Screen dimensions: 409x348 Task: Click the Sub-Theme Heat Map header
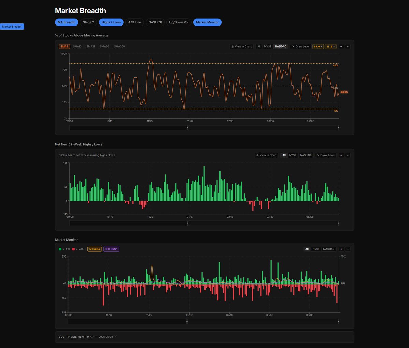click(x=204, y=337)
